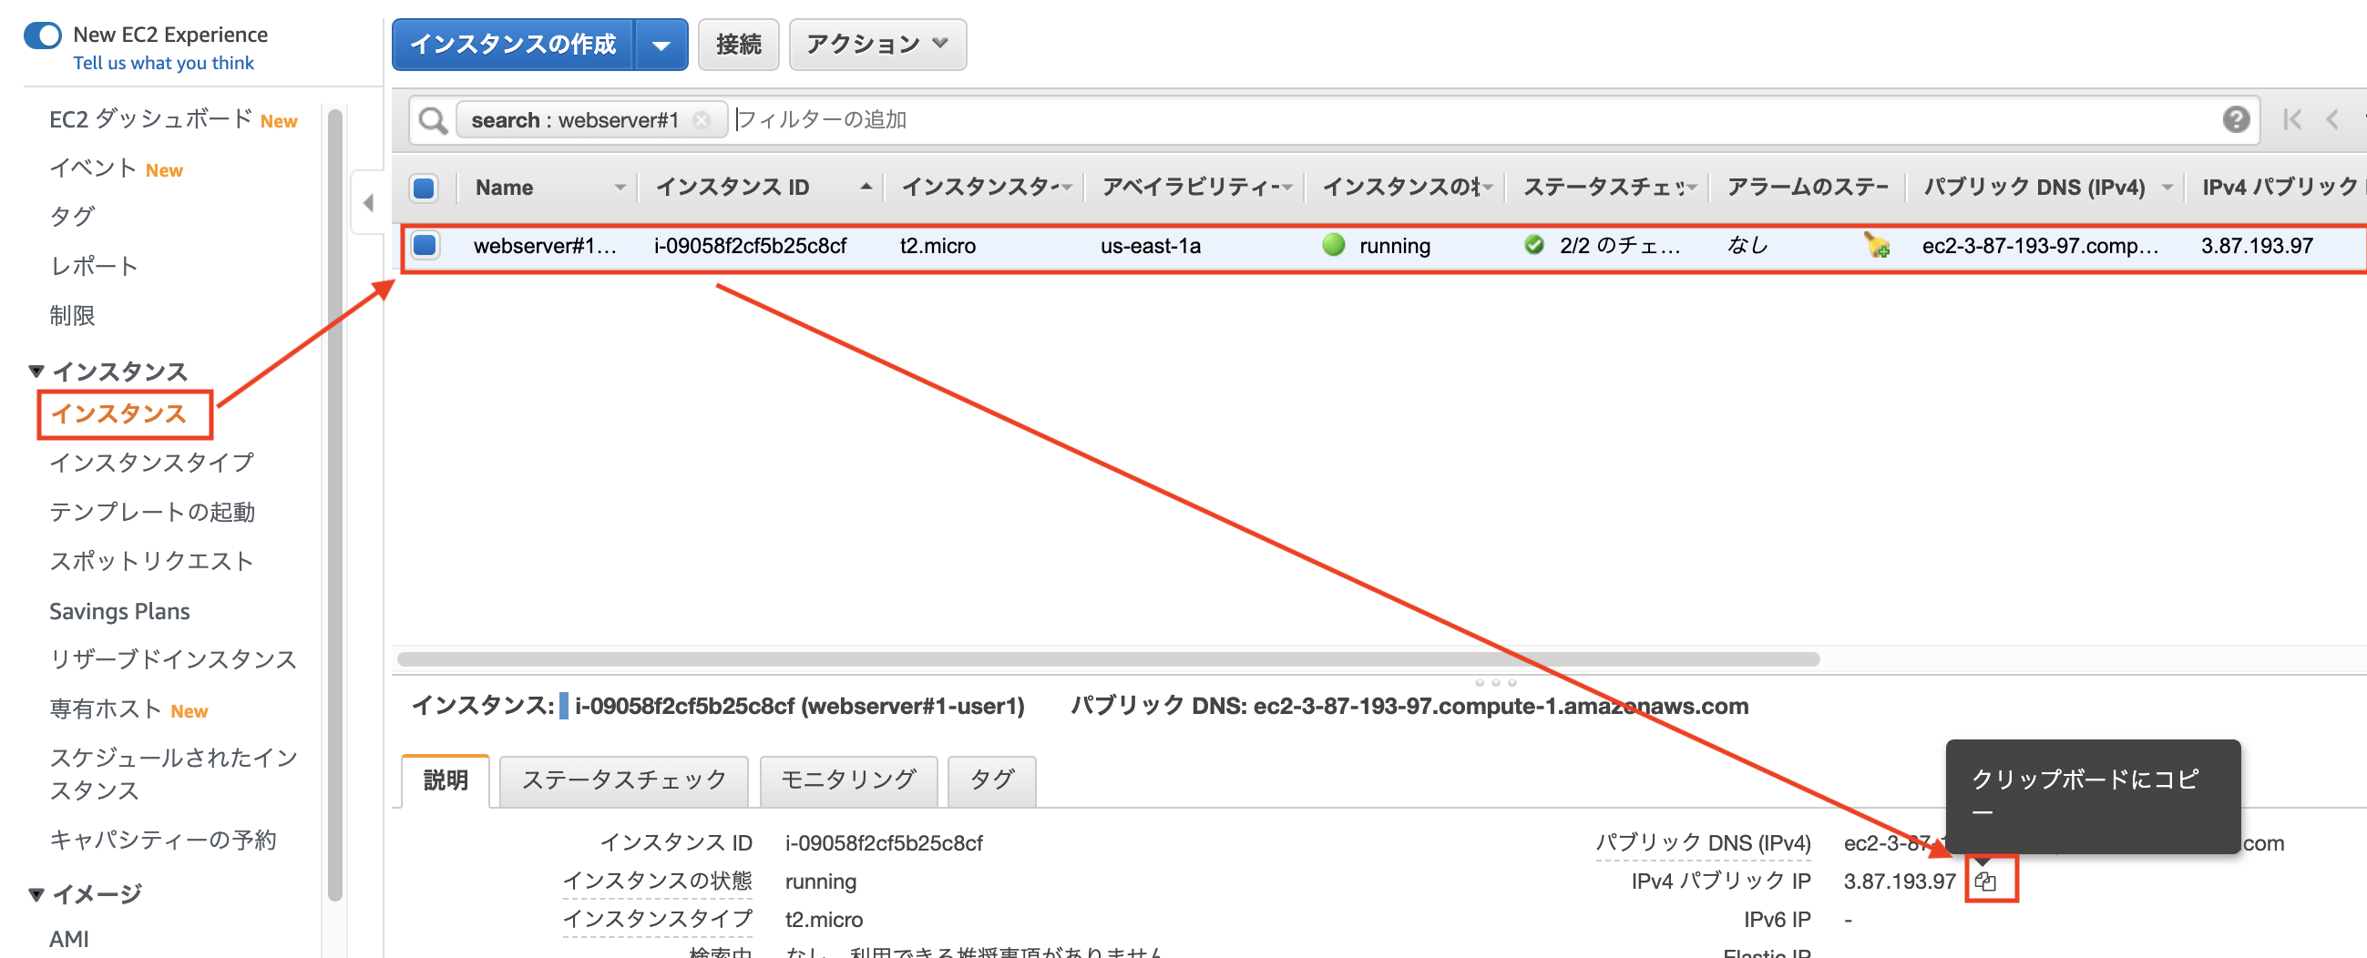The width and height of the screenshot is (2367, 958).
Task: Click the インスタンスの作成 button
Action: click(x=513, y=44)
